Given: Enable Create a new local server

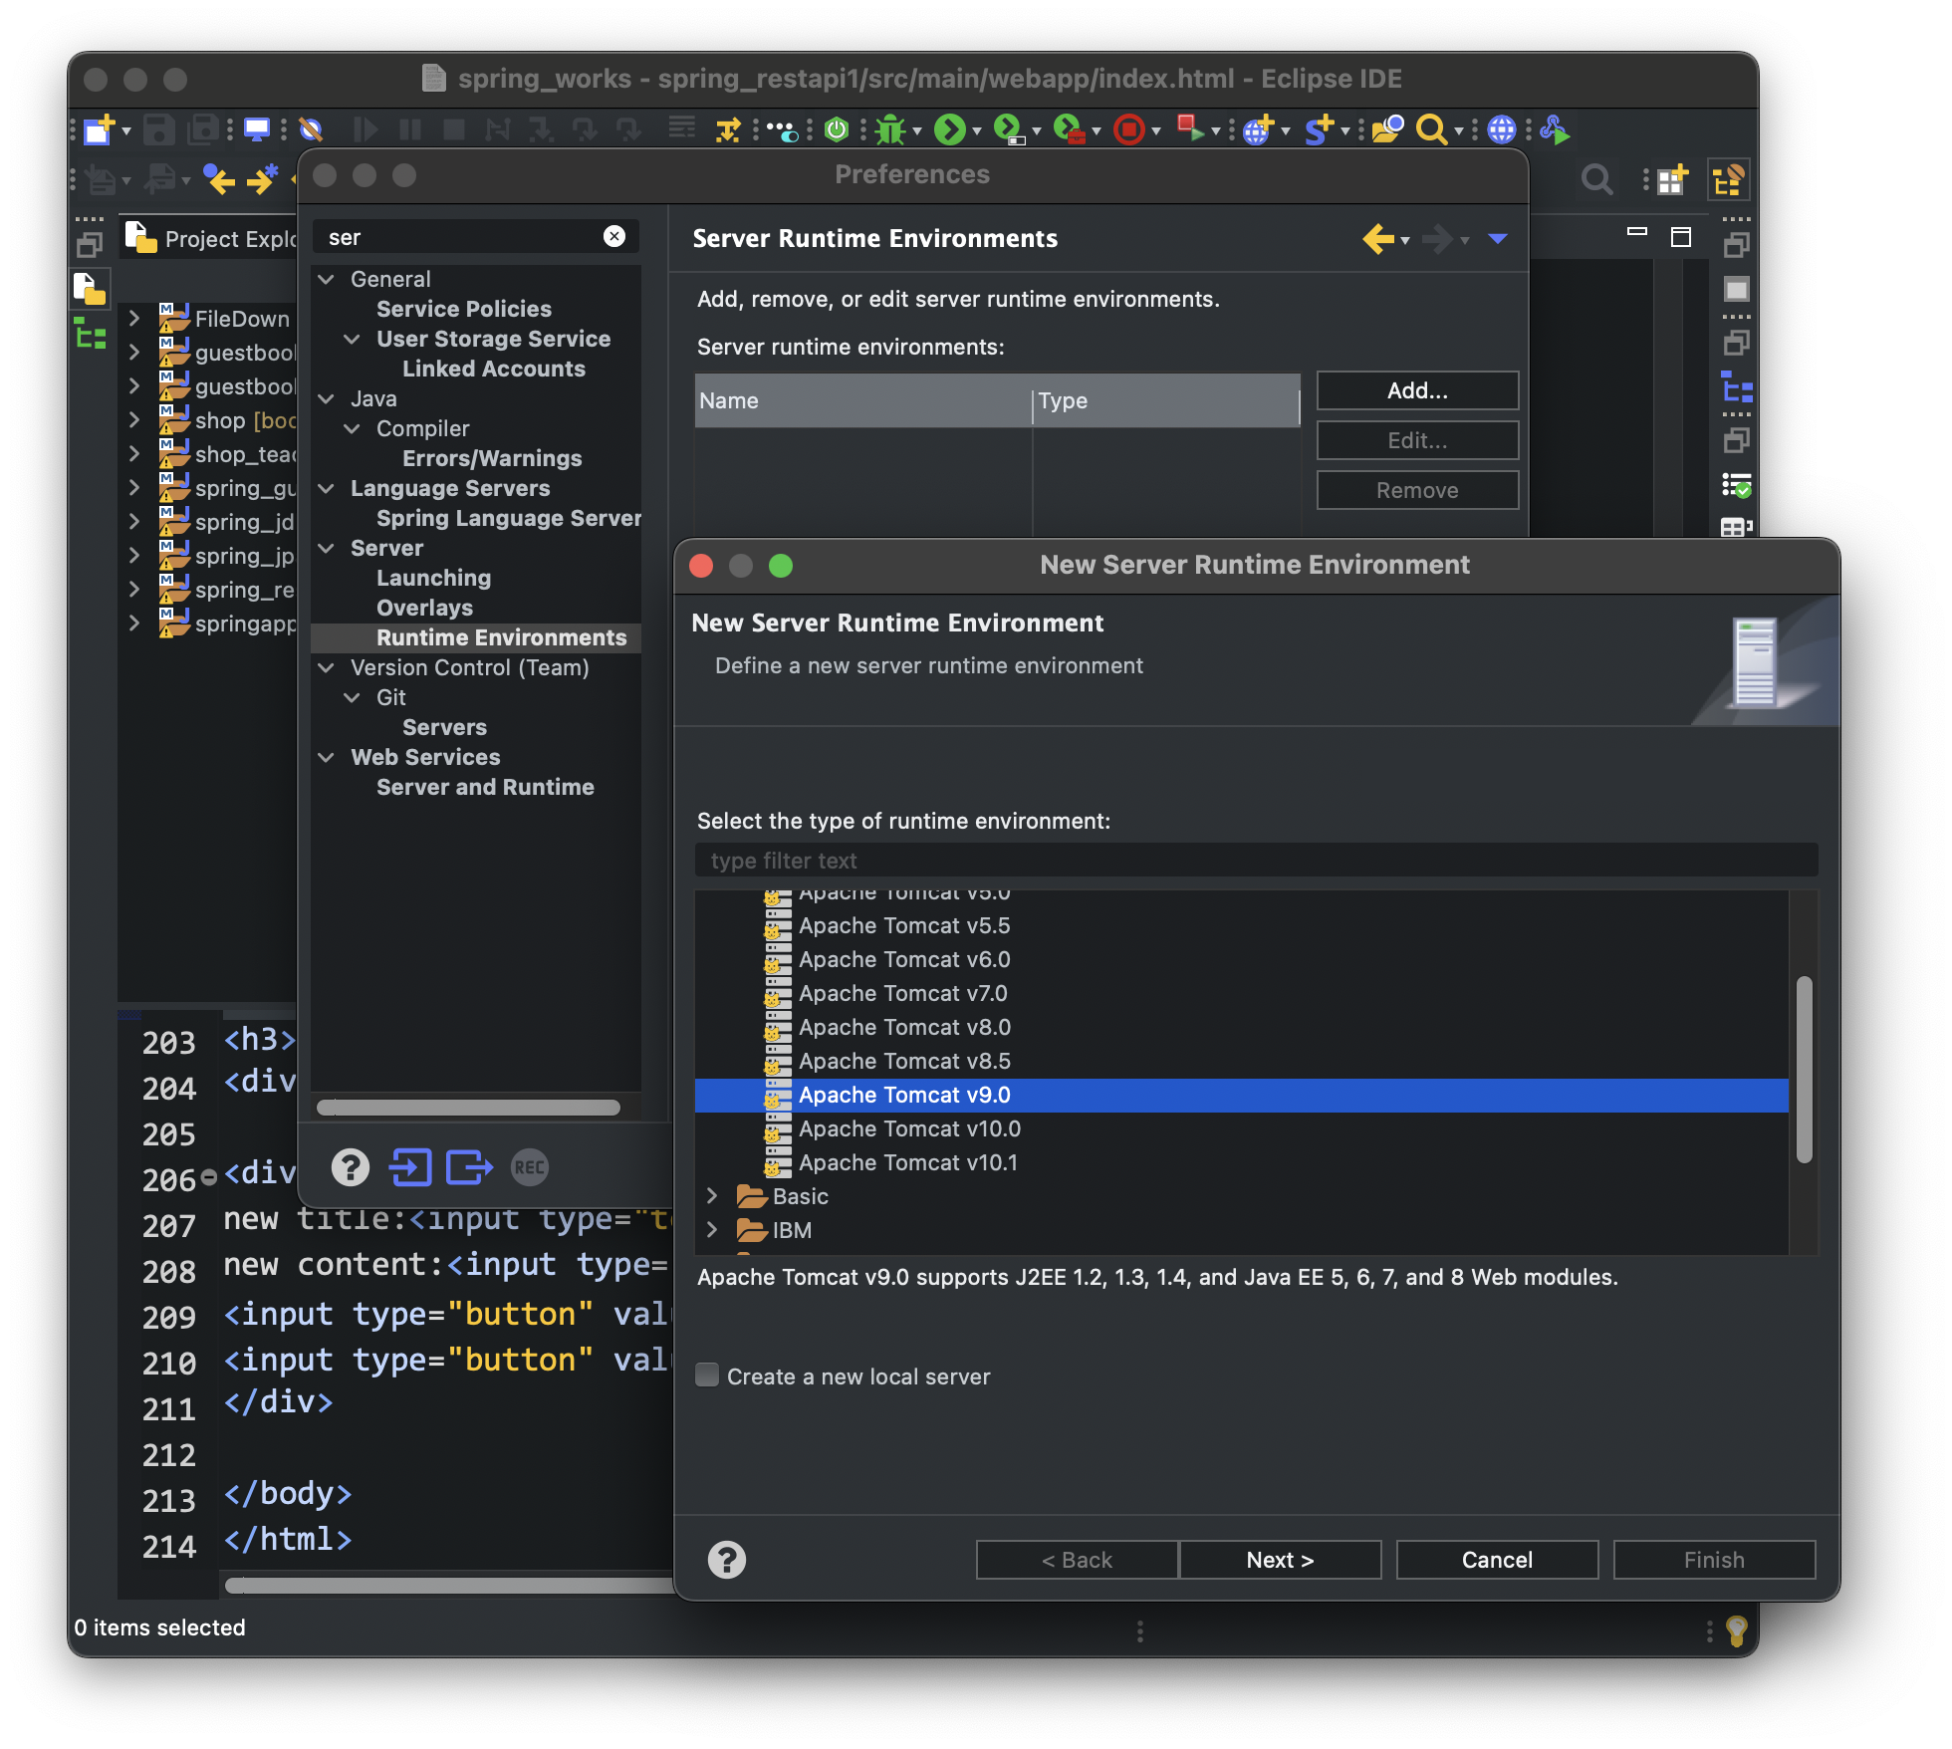Looking at the screenshot, I should [707, 1375].
